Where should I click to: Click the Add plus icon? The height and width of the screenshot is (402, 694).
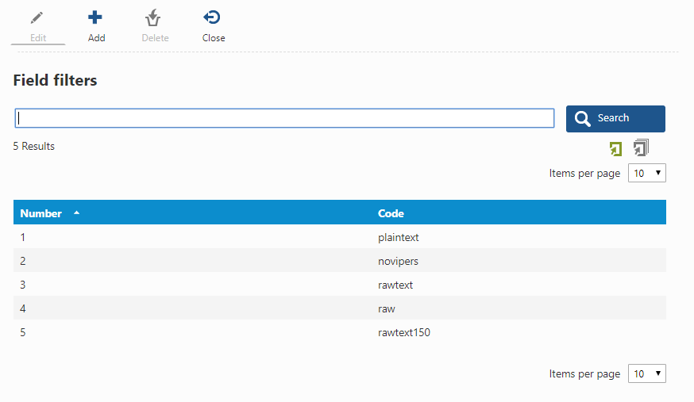click(95, 17)
